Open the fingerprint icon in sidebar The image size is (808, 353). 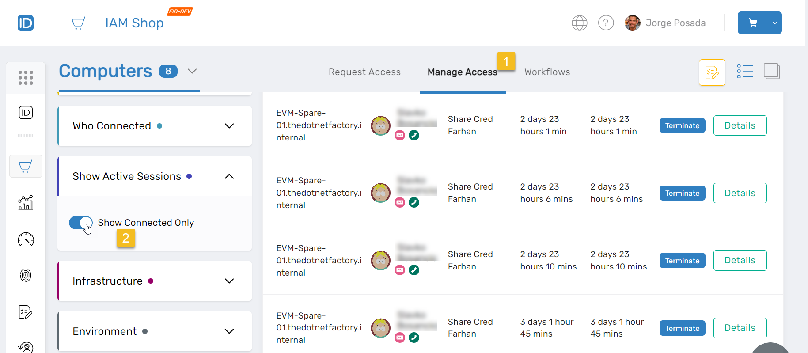[26, 275]
